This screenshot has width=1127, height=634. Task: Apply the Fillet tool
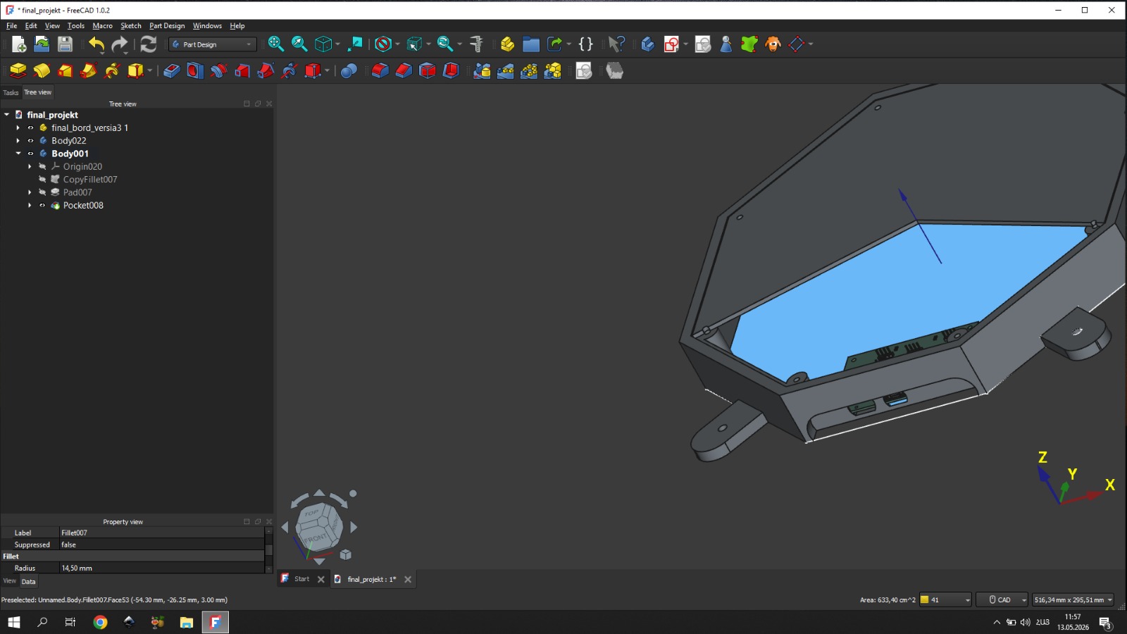[380, 70]
